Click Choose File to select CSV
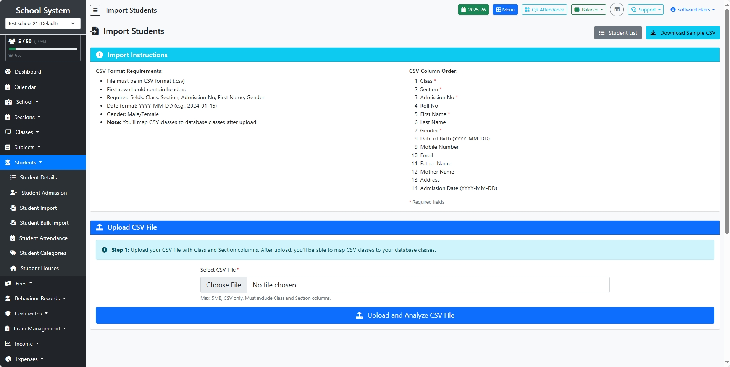This screenshot has height=367, width=730. pyautogui.click(x=224, y=285)
